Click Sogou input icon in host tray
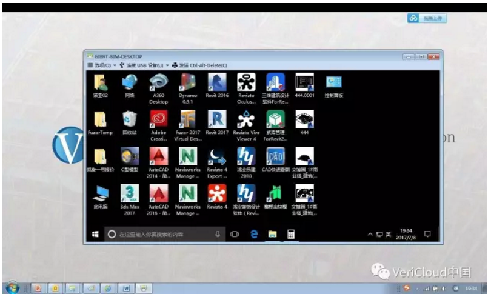This screenshot has width=491, height=297. (x=407, y=288)
